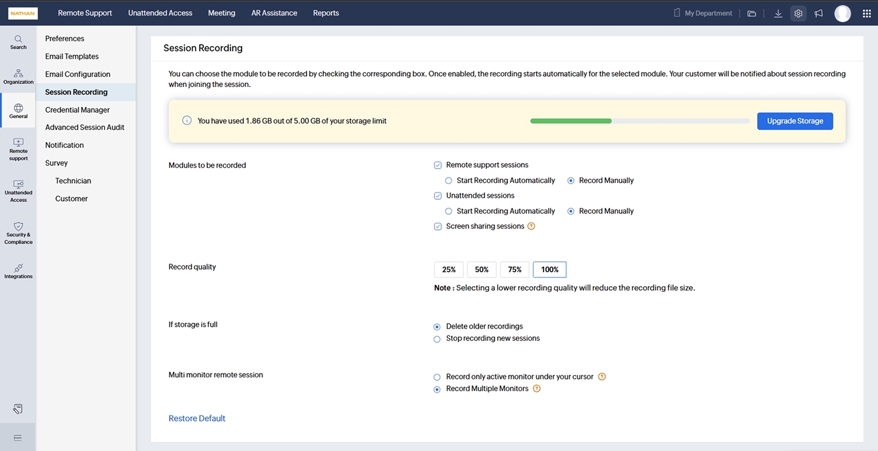Toggle the Unattended sessions checkbox
Screen dimensions: 878x451
coord(438,196)
